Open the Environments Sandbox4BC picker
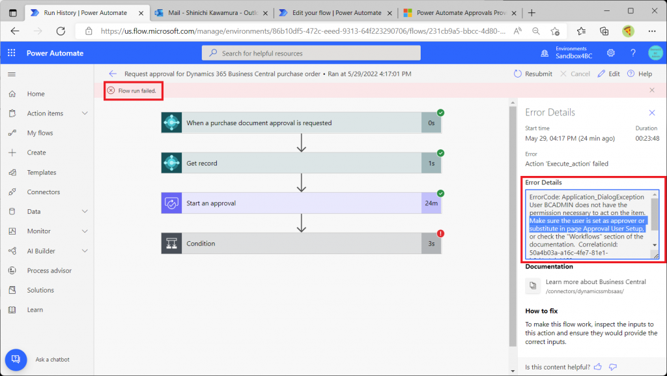 click(566, 53)
